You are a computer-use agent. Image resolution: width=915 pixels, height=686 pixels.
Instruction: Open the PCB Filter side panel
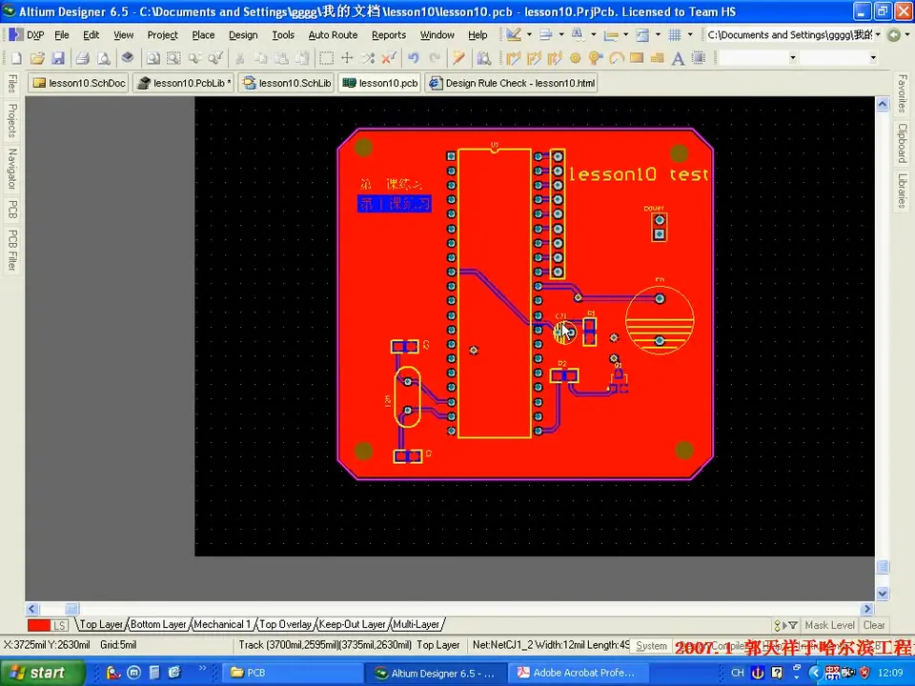11,251
